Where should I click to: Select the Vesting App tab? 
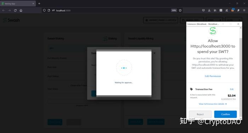click(18, 4)
